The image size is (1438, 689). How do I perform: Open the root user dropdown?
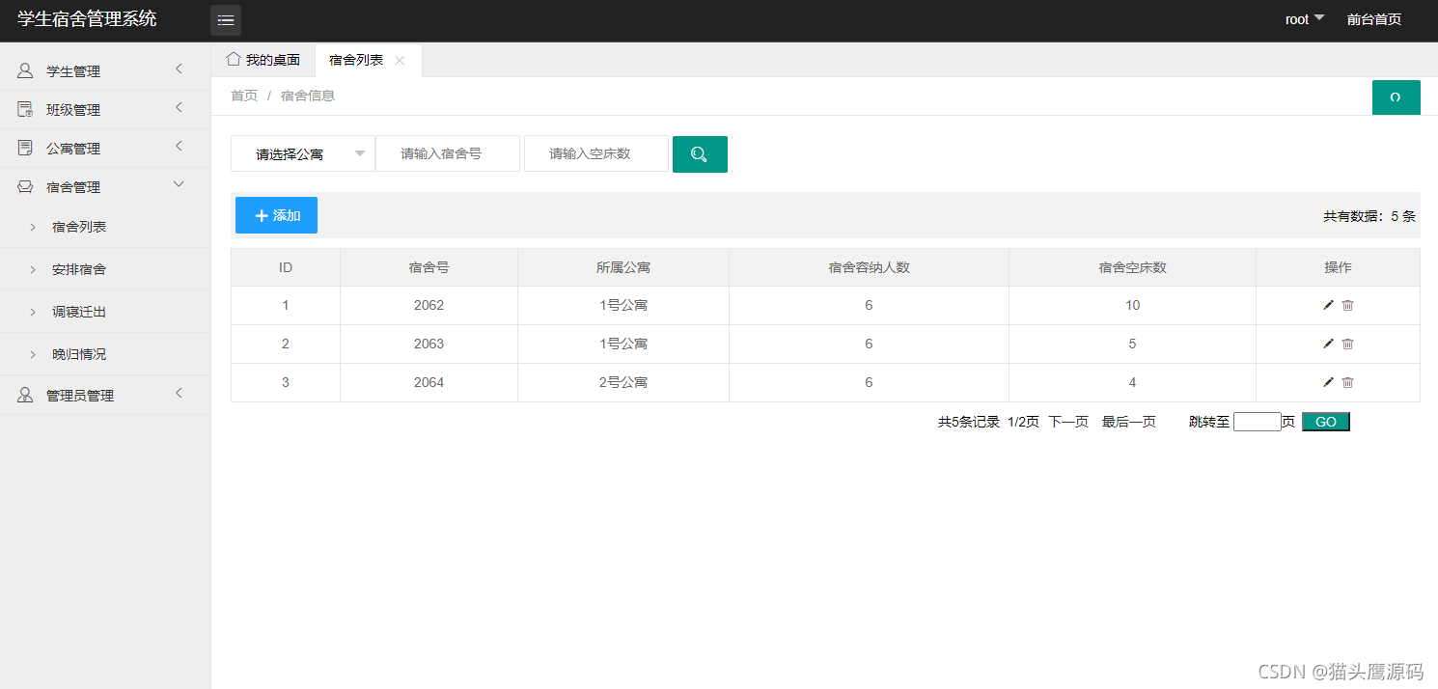1305,19
